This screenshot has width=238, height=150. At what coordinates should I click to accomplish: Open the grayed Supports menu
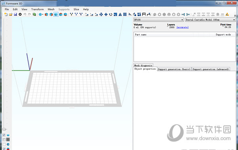coord(64,9)
